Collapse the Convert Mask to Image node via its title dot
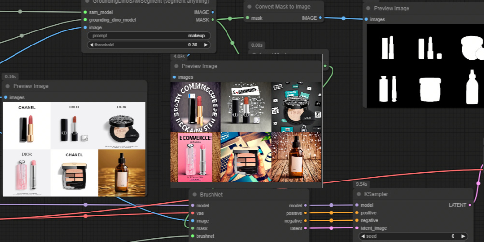Viewport: 484px width, 242px height. click(249, 7)
